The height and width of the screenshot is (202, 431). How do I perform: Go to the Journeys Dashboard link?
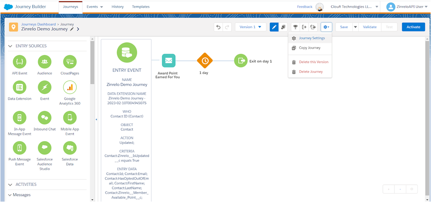tap(38, 24)
